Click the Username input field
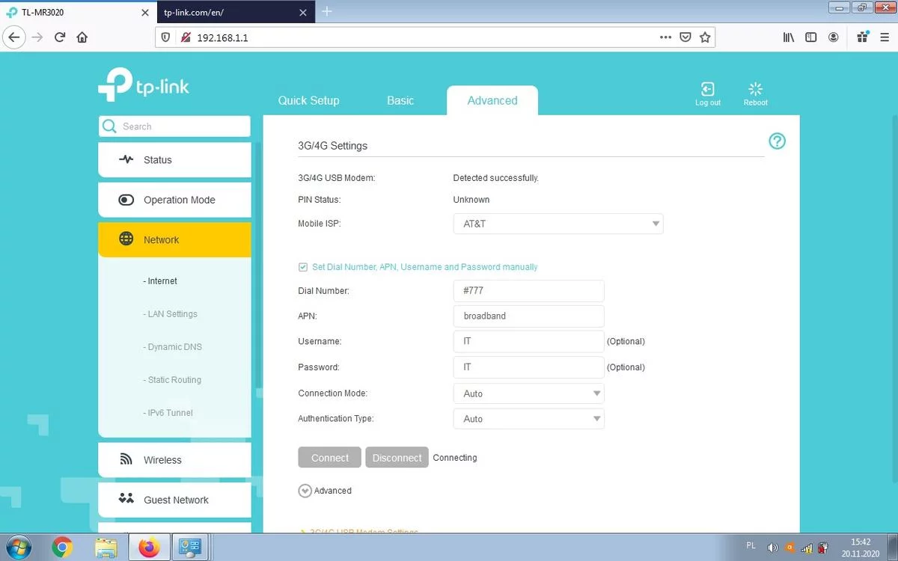Image resolution: width=898 pixels, height=561 pixels. coord(528,341)
